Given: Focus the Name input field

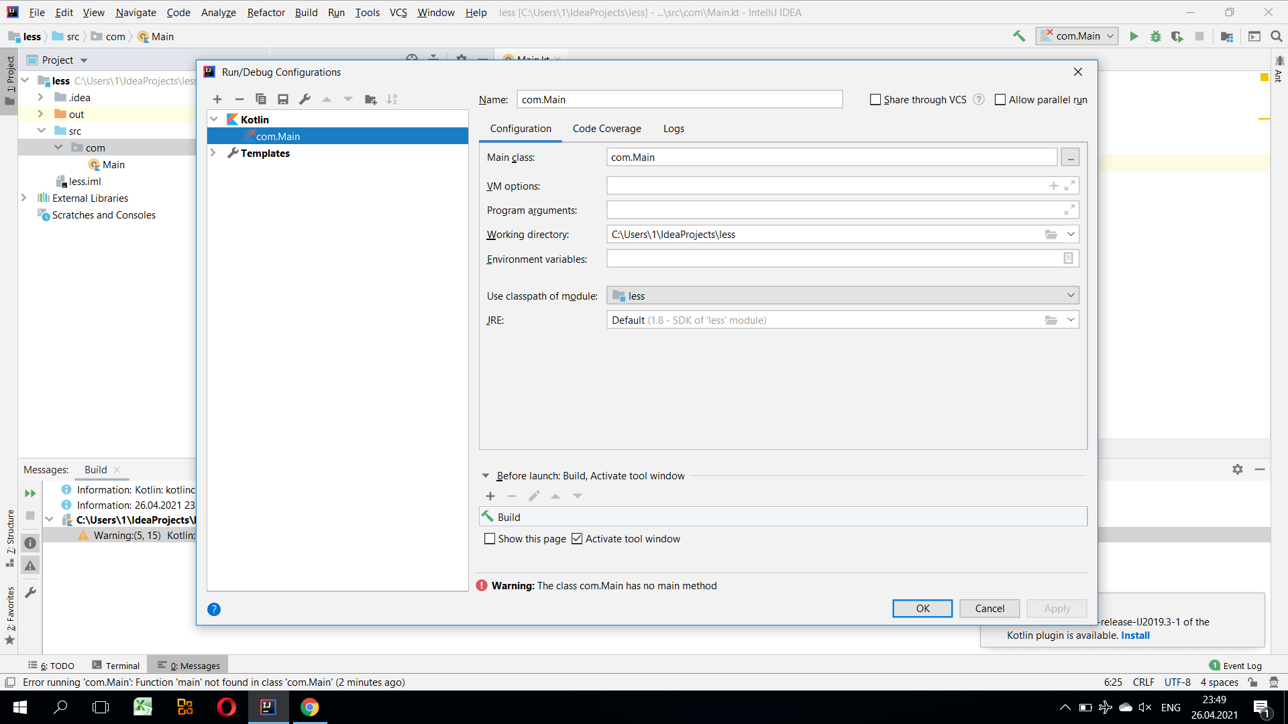Looking at the screenshot, I should click(680, 100).
